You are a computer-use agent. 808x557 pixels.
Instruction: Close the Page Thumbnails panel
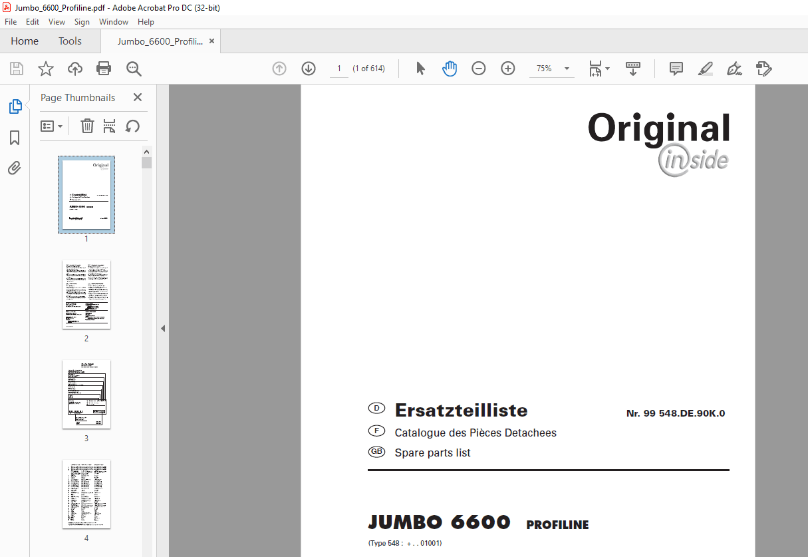point(138,97)
